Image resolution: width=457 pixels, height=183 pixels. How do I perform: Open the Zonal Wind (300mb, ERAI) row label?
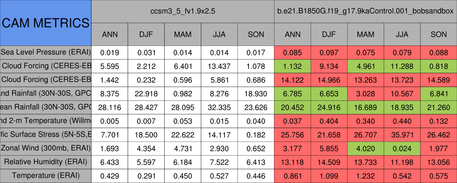46,148
